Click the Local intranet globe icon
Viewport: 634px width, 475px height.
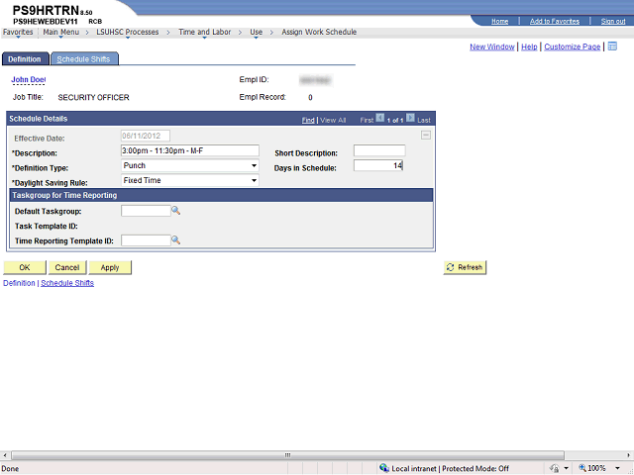[384, 468]
